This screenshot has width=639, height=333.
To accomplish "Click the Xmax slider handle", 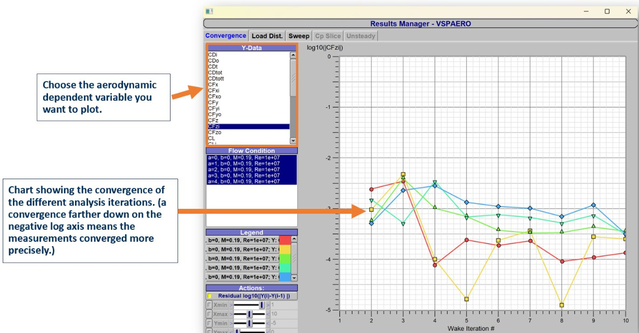I will [x=249, y=314].
